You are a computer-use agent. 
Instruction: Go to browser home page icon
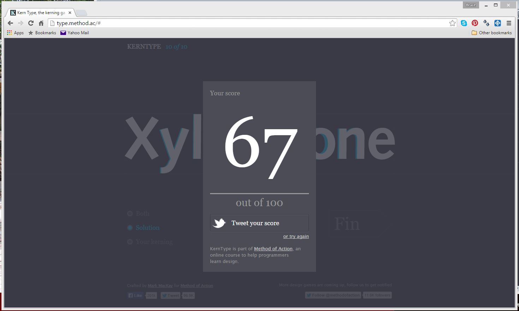click(x=41, y=23)
